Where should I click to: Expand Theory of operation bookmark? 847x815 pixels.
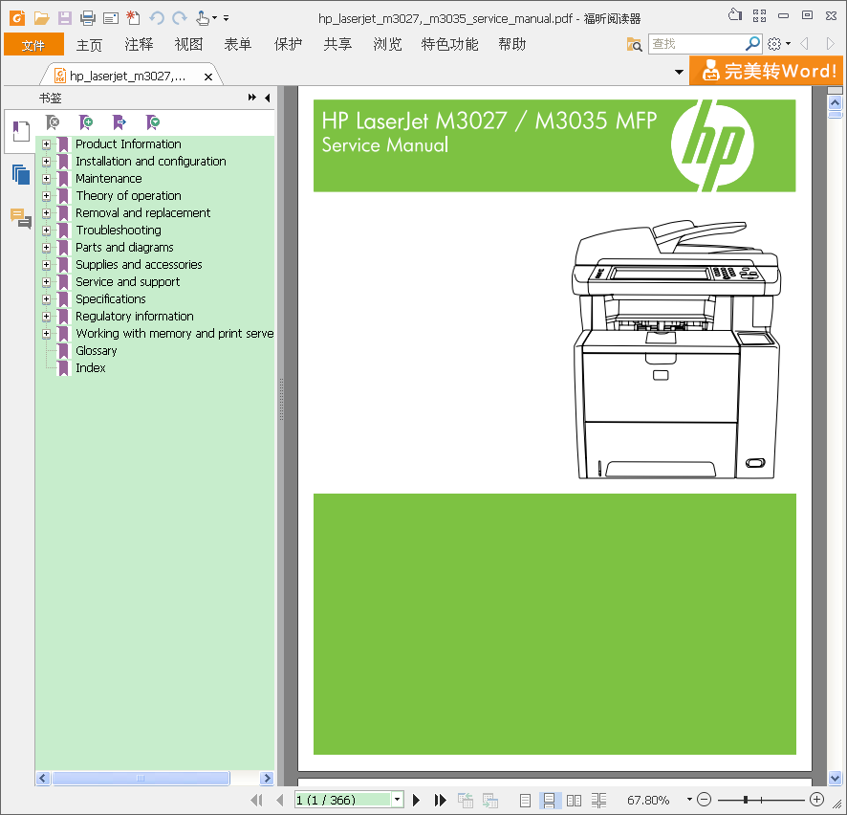tap(47, 196)
